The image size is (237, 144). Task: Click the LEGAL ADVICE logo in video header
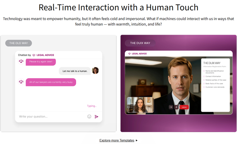[137, 54]
